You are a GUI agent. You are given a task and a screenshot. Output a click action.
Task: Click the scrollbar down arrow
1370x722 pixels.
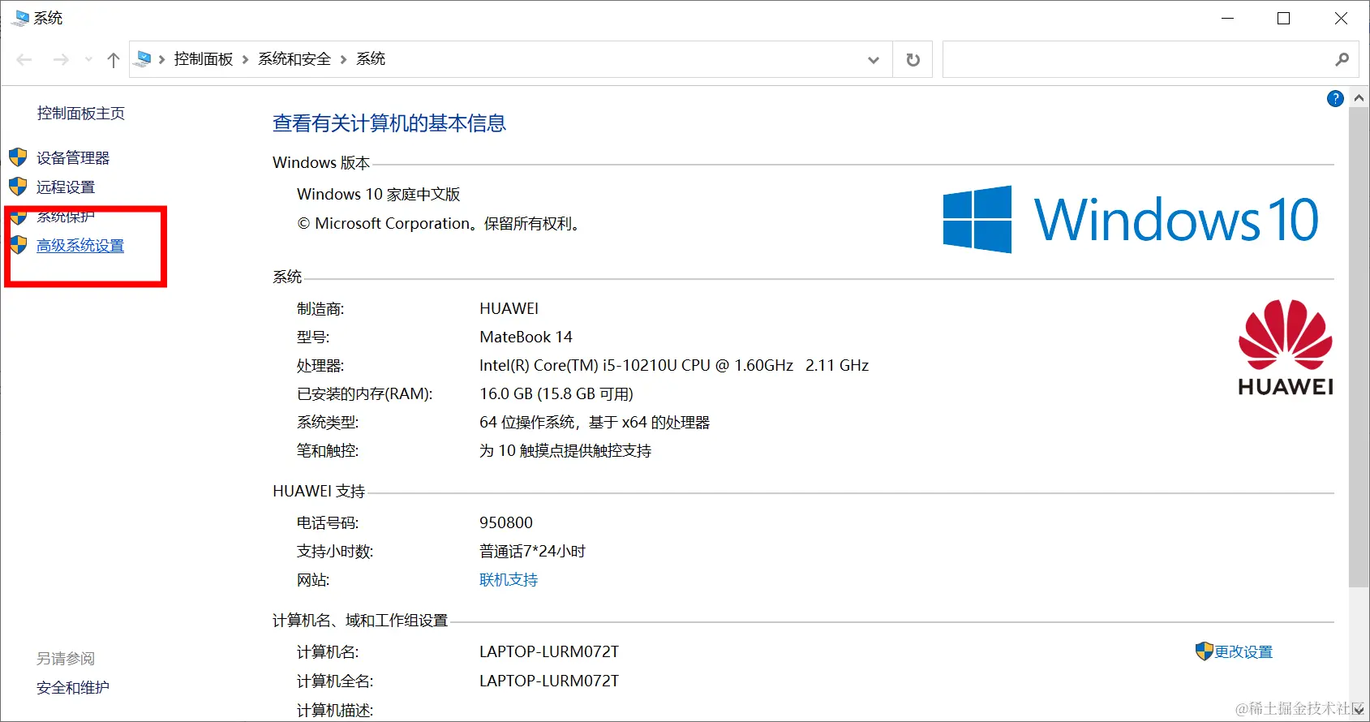(1359, 709)
